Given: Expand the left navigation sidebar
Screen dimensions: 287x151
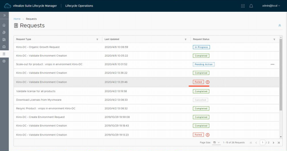Looking at the screenshot, I should [4, 15].
